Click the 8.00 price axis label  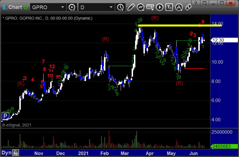(x=216, y=81)
